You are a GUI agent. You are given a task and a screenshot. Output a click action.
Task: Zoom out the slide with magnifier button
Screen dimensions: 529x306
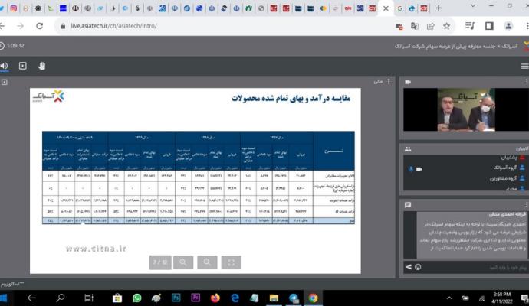tap(183, 262)
